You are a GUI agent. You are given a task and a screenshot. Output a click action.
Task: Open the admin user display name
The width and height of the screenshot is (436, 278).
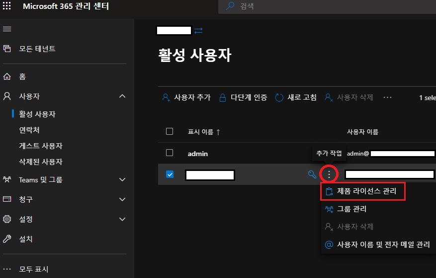click(x=198, y=154)
